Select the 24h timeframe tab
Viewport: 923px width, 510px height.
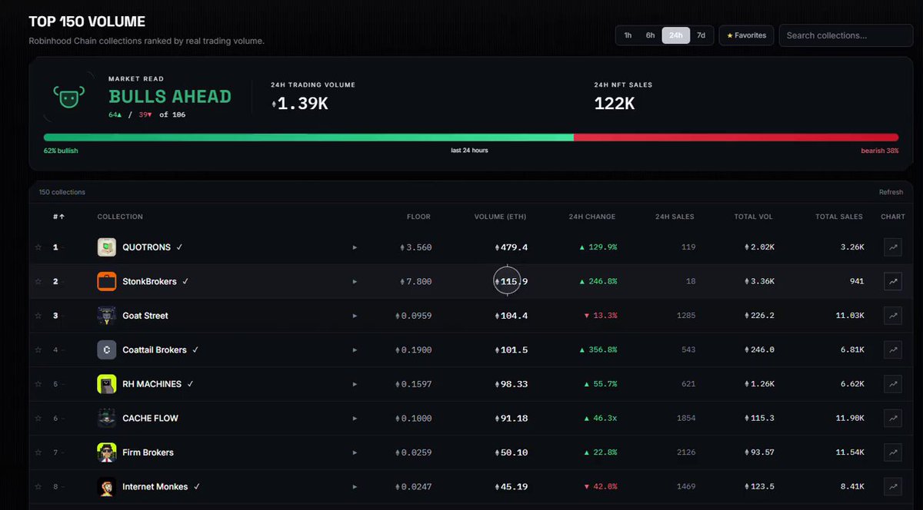click(x=676, y=35)
